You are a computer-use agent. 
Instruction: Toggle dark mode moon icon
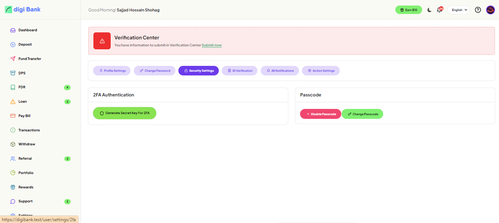point(429,10)
